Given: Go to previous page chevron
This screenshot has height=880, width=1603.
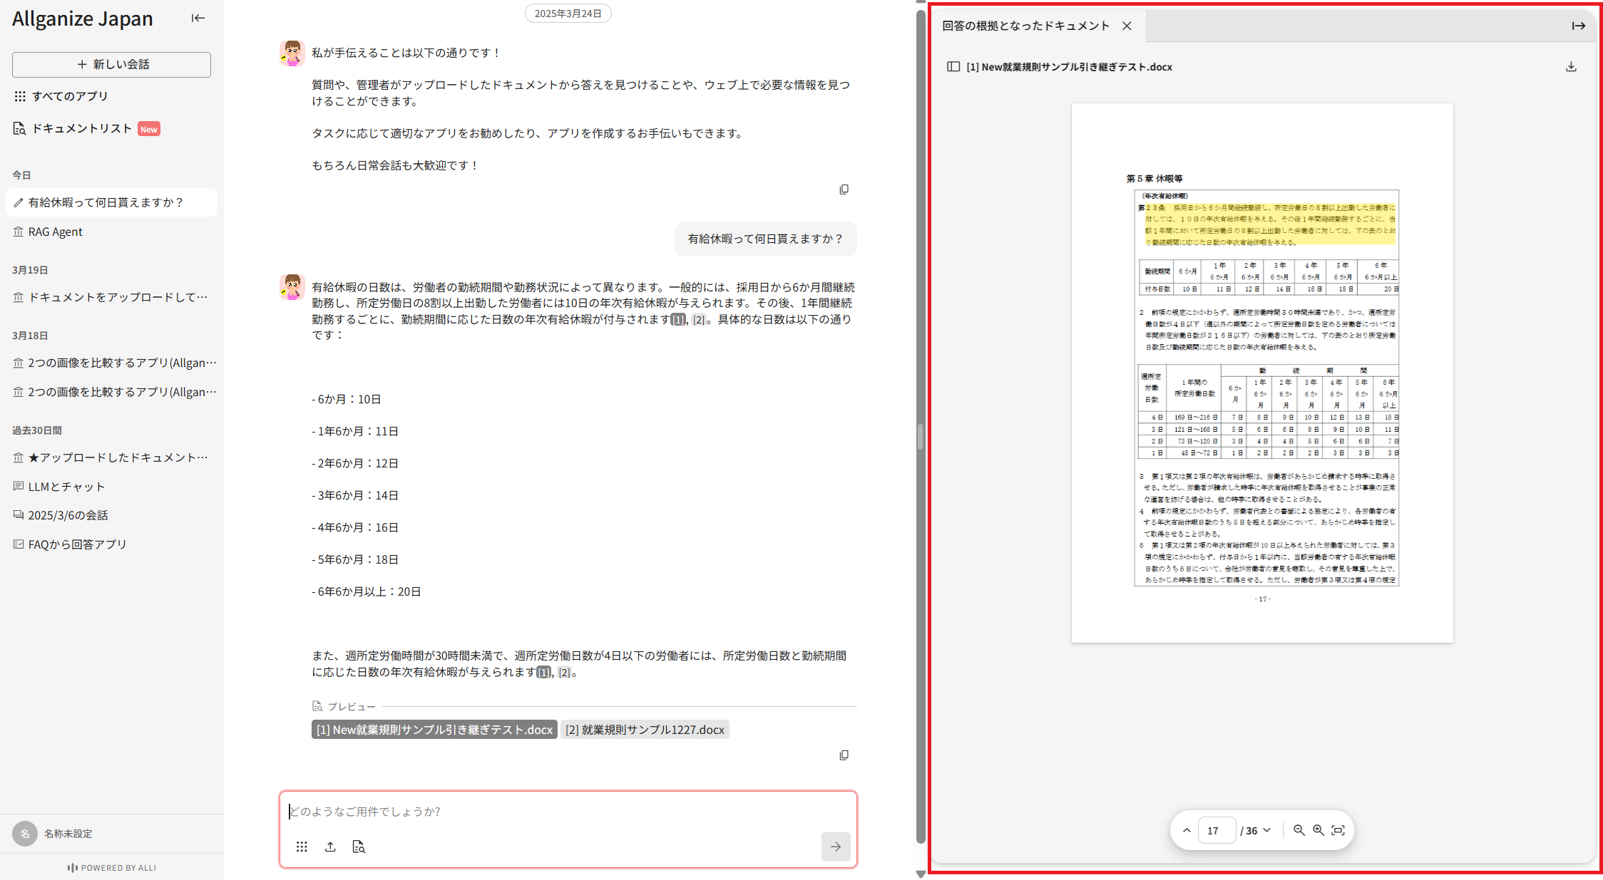Looking at the screenshot, I should pyautogui.click(x=1187, y=830).
